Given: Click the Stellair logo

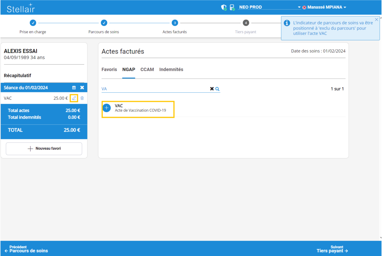Looking at the screenshot, I should [21, 8].
